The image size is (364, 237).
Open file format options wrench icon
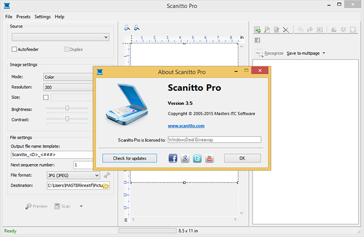(107, 175)
